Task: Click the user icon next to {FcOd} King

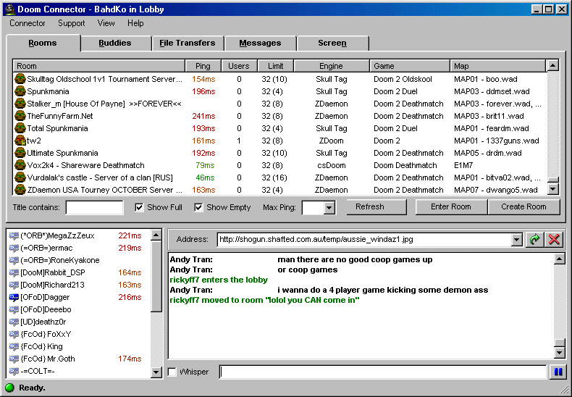Action: pos(14,346)
